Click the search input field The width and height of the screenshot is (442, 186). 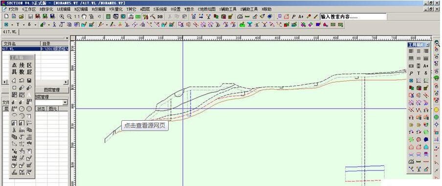pyautogui.click(x=353, y=17)
